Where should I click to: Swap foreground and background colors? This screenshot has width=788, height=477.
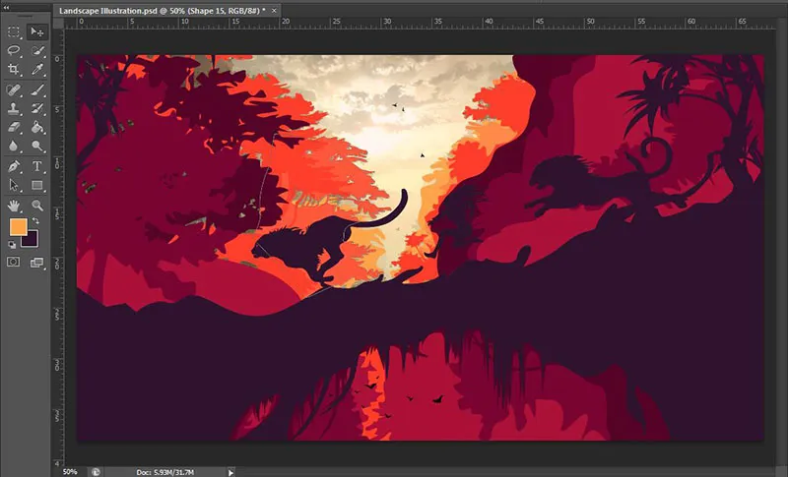click(36, 220)
